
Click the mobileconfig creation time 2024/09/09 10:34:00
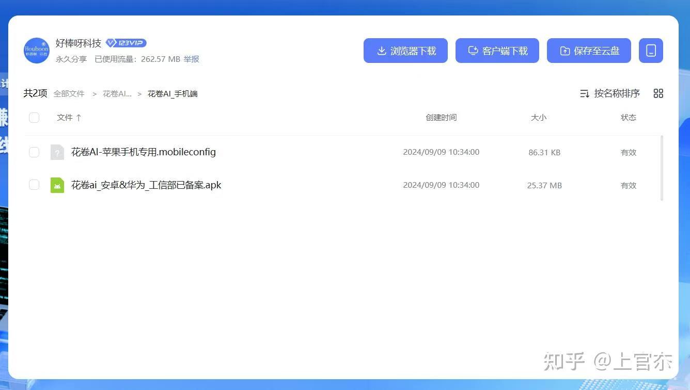tap(441, 152)
